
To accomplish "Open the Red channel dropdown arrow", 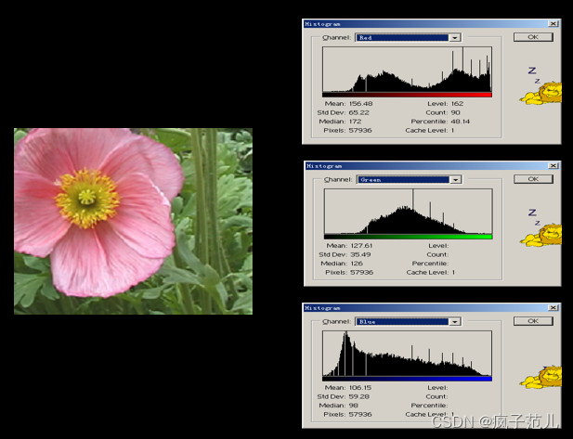I will pos(455,38).
